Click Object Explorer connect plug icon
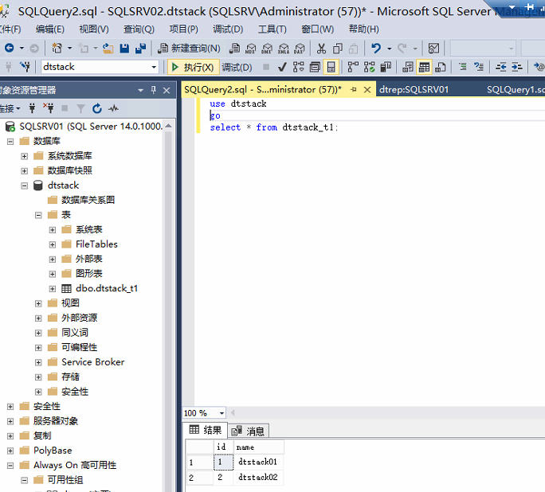Viewport: 545px width, 492px height. [32, 108]
